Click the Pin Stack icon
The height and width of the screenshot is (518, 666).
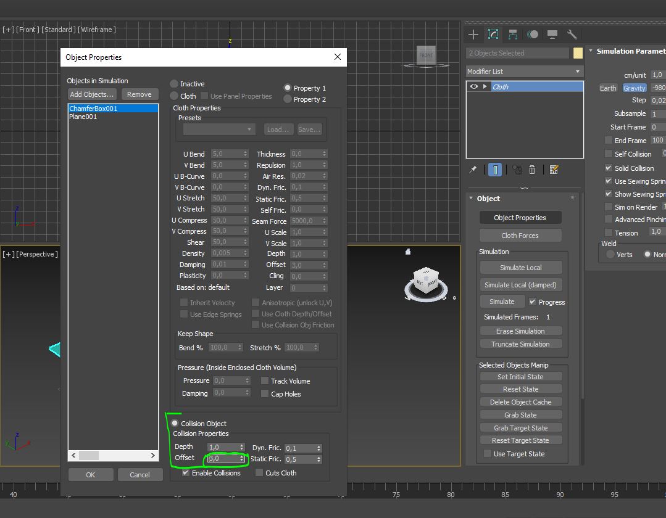tap(473, 170)
